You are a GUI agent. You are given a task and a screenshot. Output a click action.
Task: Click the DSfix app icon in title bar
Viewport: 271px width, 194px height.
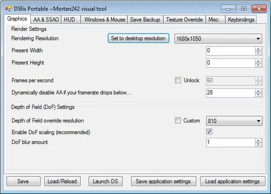[x=8, y=8]
